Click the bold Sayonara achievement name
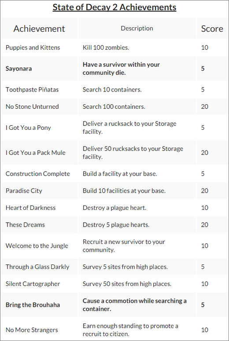The height and width of the screenshot is (341, 229). click(19, 69)
